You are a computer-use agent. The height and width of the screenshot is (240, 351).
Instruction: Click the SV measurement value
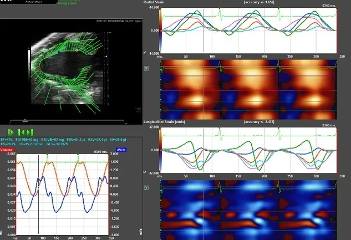118,140
